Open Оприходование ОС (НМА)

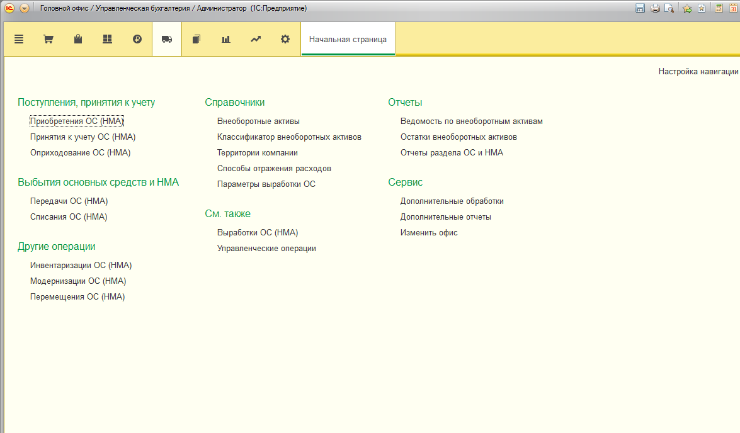point(80,152)
